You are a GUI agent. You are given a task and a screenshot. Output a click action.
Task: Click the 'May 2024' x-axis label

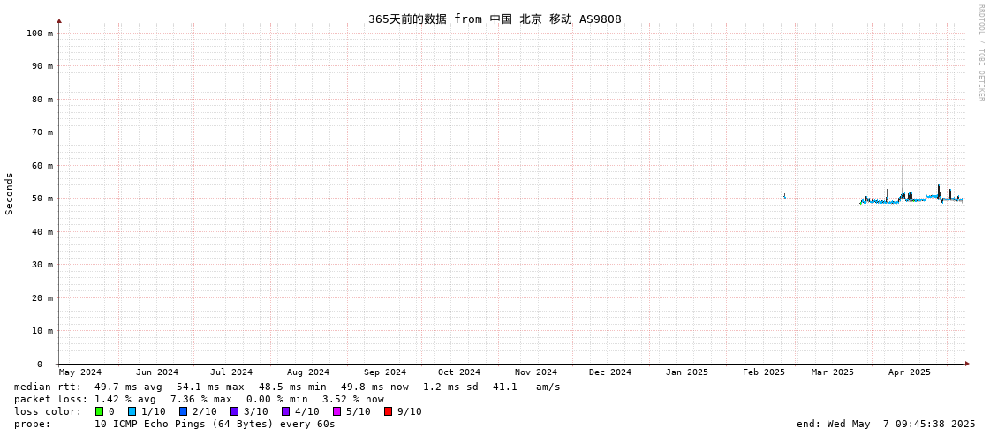coord(80,372)
